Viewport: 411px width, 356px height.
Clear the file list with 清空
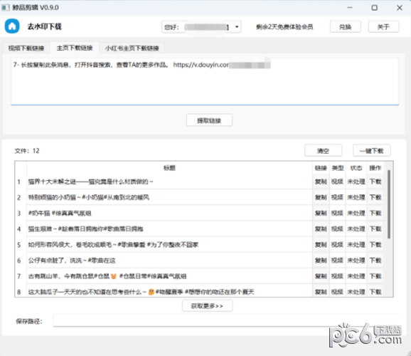click(324, 151)
